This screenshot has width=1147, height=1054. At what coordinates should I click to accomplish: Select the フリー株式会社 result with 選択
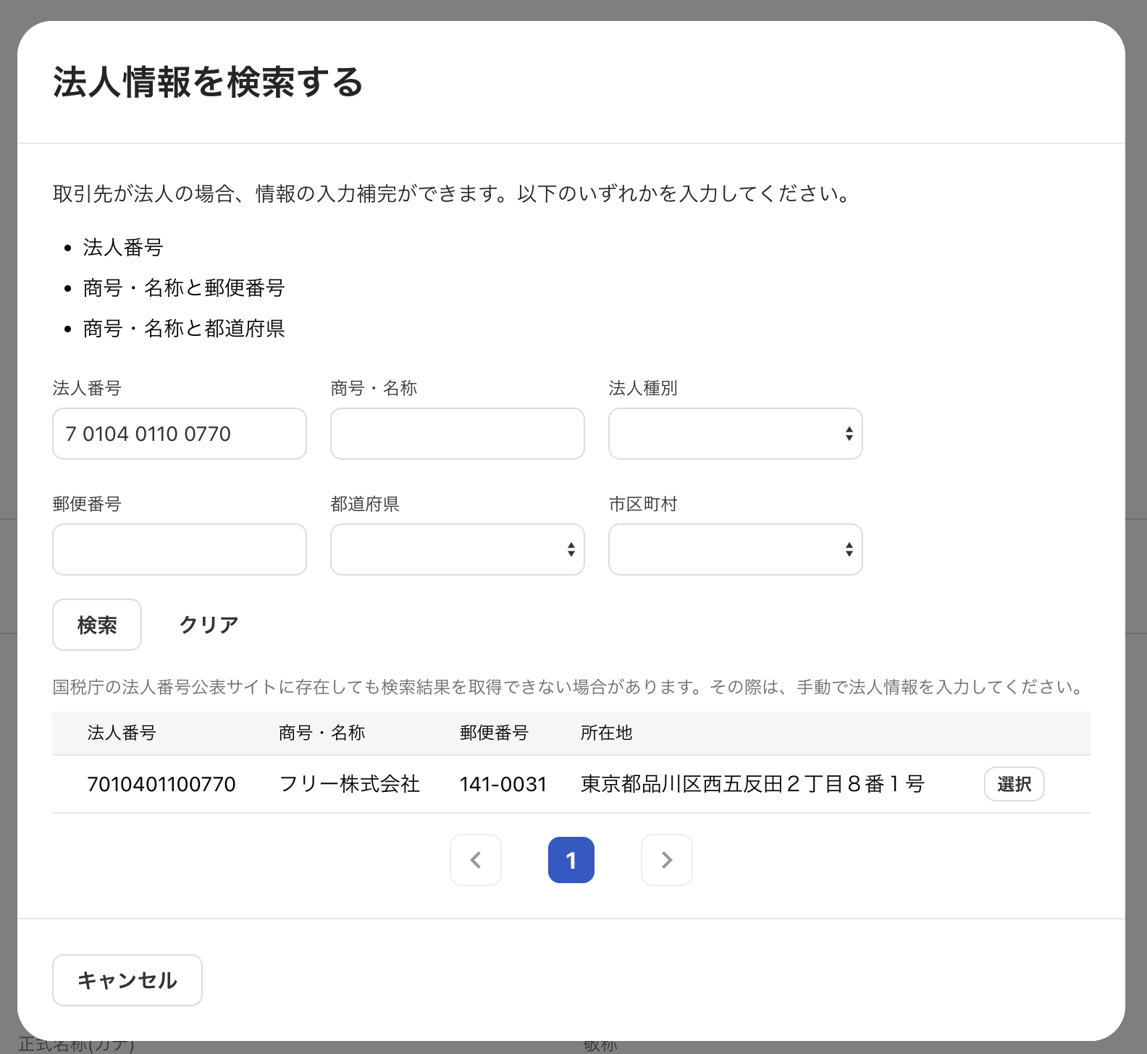point(1014,784)
